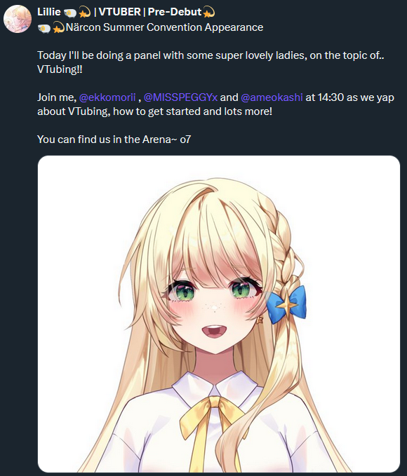
Task: Open the @ekkomorii mention link
Action: (x=107, y=97)
